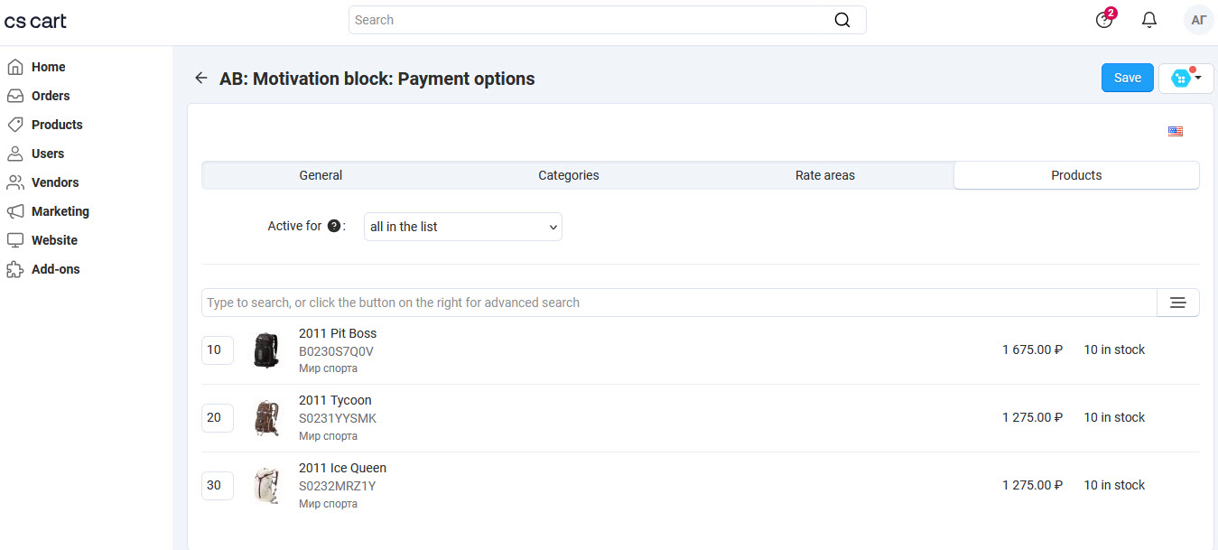Screen dimensions: 1218x550
Task: Click the back arrow beside page title
Action: pos(201,79)
